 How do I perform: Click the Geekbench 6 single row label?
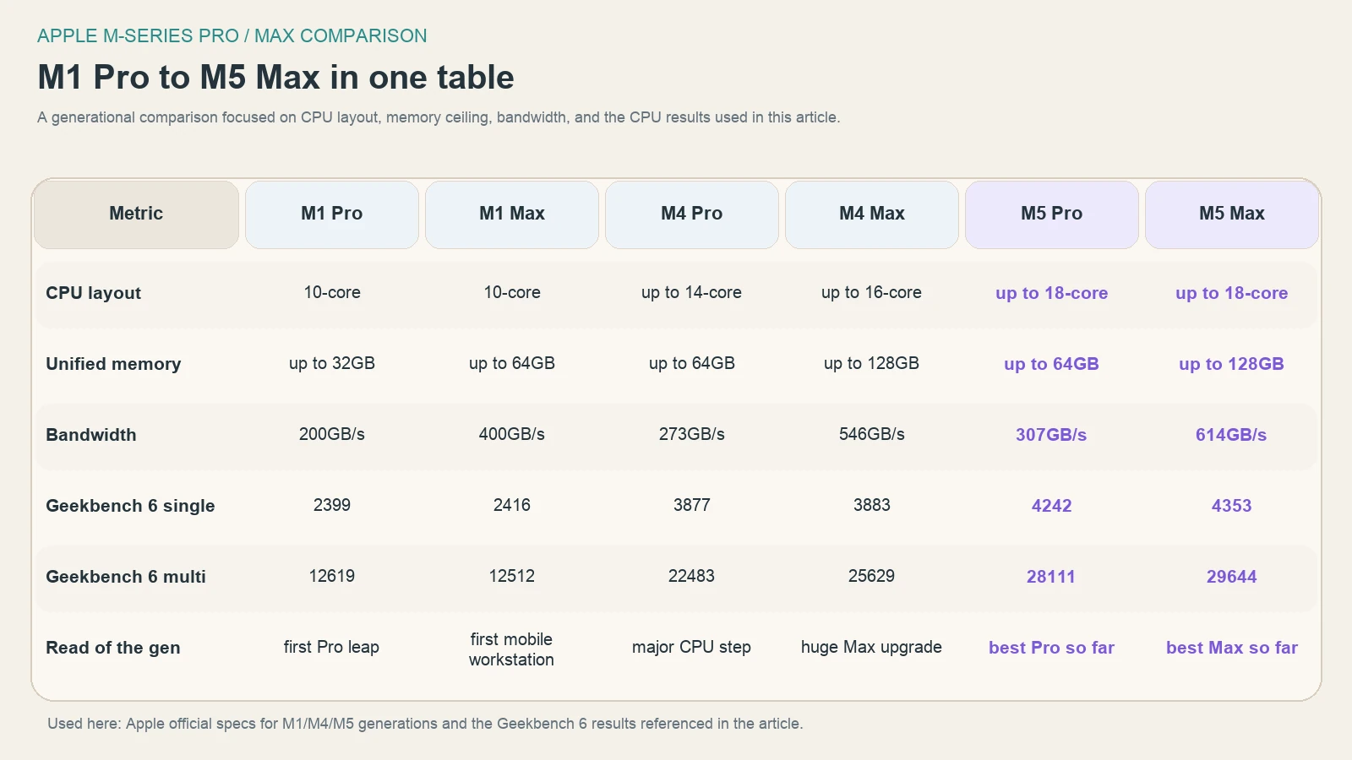(130, 506)
